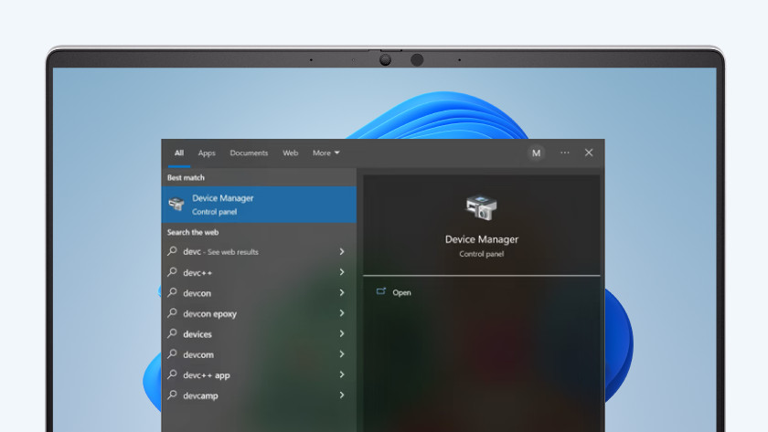
Task: Click search icon beside devc suggestion
Action: (x=172, y=251)
